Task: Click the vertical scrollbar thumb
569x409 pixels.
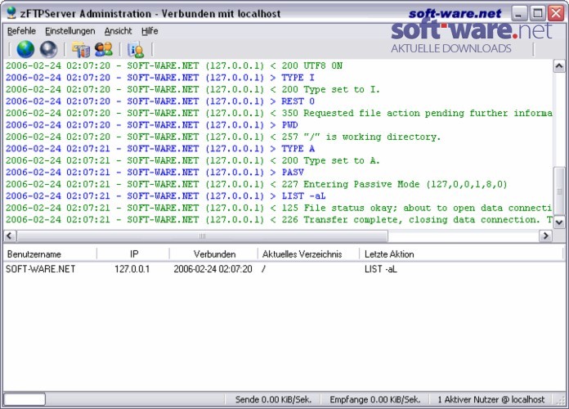Action: [x=559, y=191]
